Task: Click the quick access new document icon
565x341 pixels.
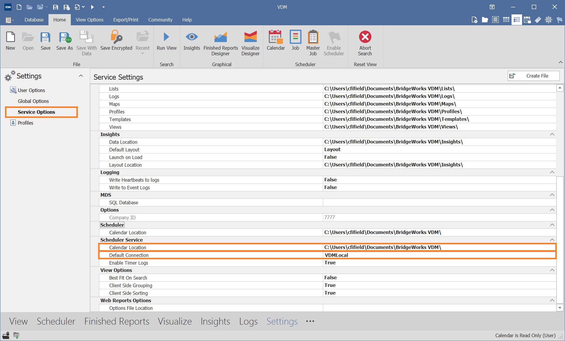Action: tap(19, 7)
